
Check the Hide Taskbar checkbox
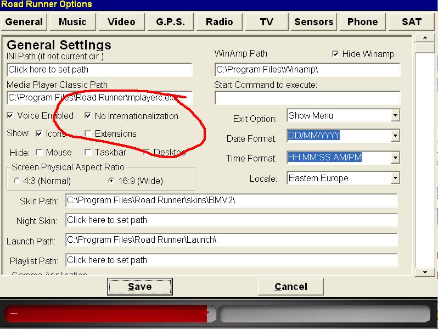point(88,153)
